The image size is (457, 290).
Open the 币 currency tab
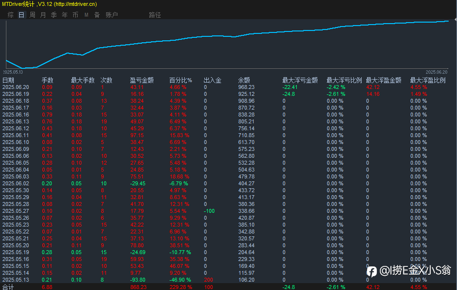(75, 15)
